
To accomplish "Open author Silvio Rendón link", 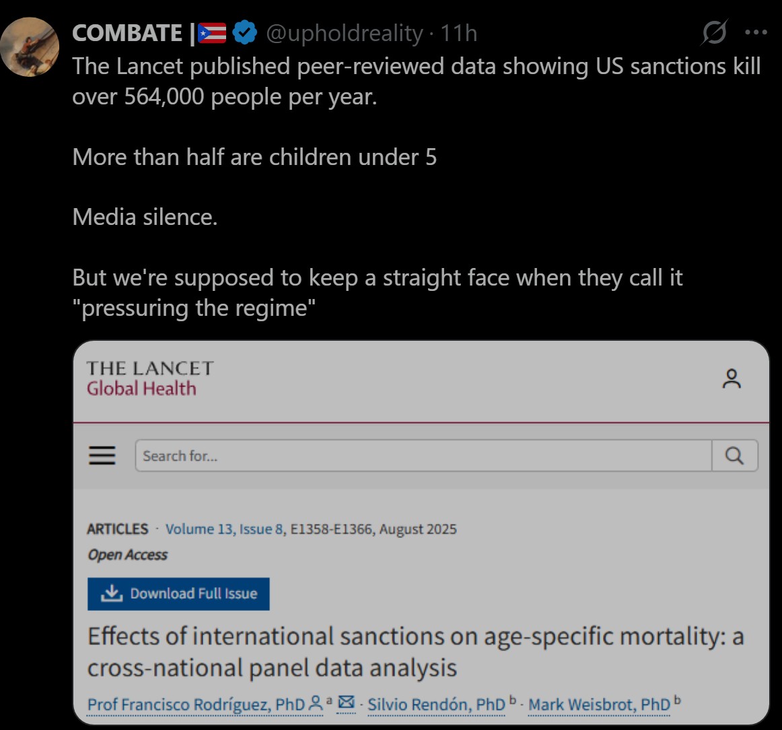I will click(x=436, y=705).
